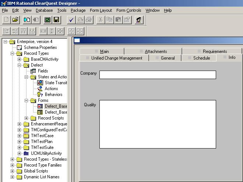Collapse the Enterprise, version 4 root node
This screenshot has width=243, height=182.
pos(5,42)
